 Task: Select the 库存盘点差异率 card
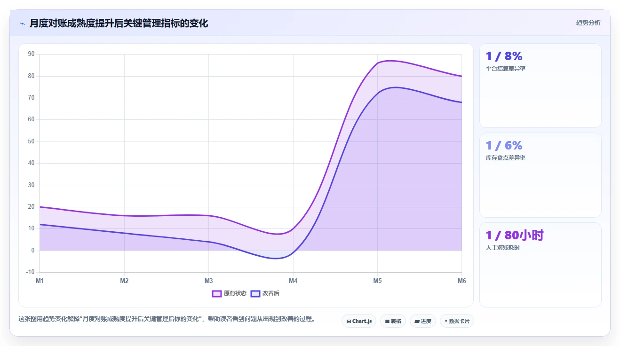540,175
